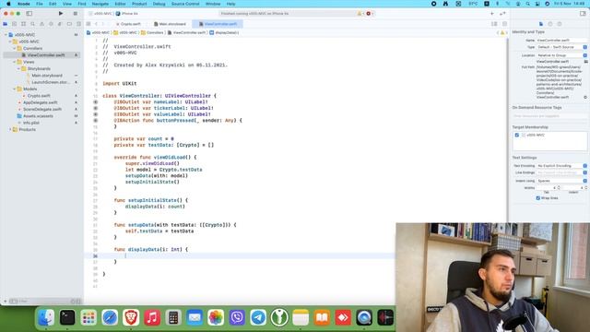The height and width of the screenshot is (332, 590).
Task: Select the iPhone device in scheme selector
Action: 127,14
